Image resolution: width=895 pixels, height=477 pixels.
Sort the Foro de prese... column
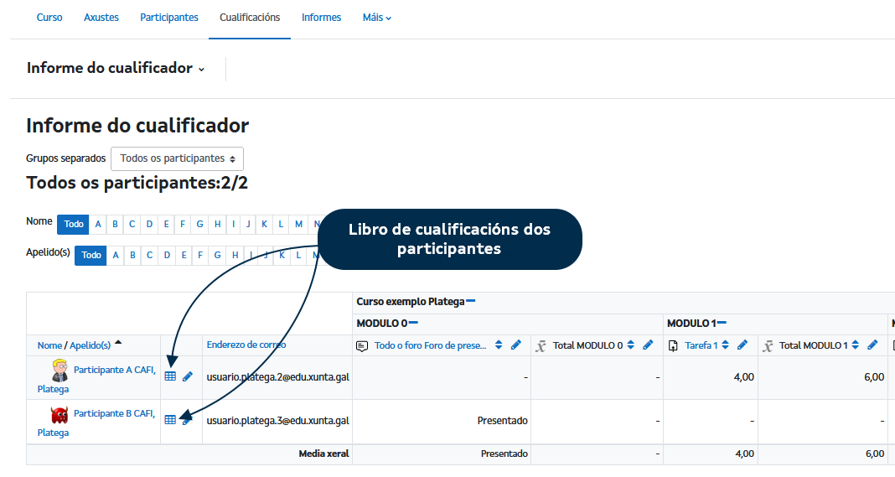[499, 345]
